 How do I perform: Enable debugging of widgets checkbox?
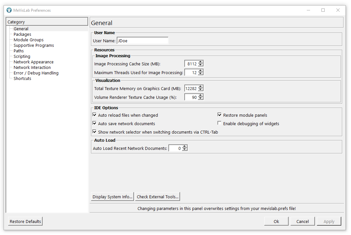(x=220, y=124)
